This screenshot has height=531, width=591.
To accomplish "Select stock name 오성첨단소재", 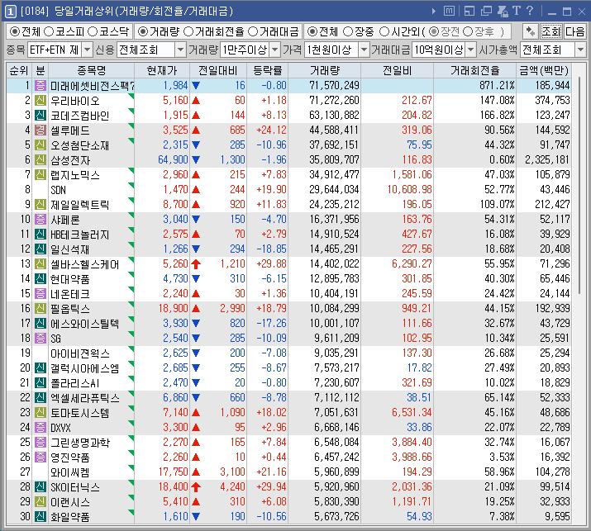I will pyautogui.click(x=80, y=145).
